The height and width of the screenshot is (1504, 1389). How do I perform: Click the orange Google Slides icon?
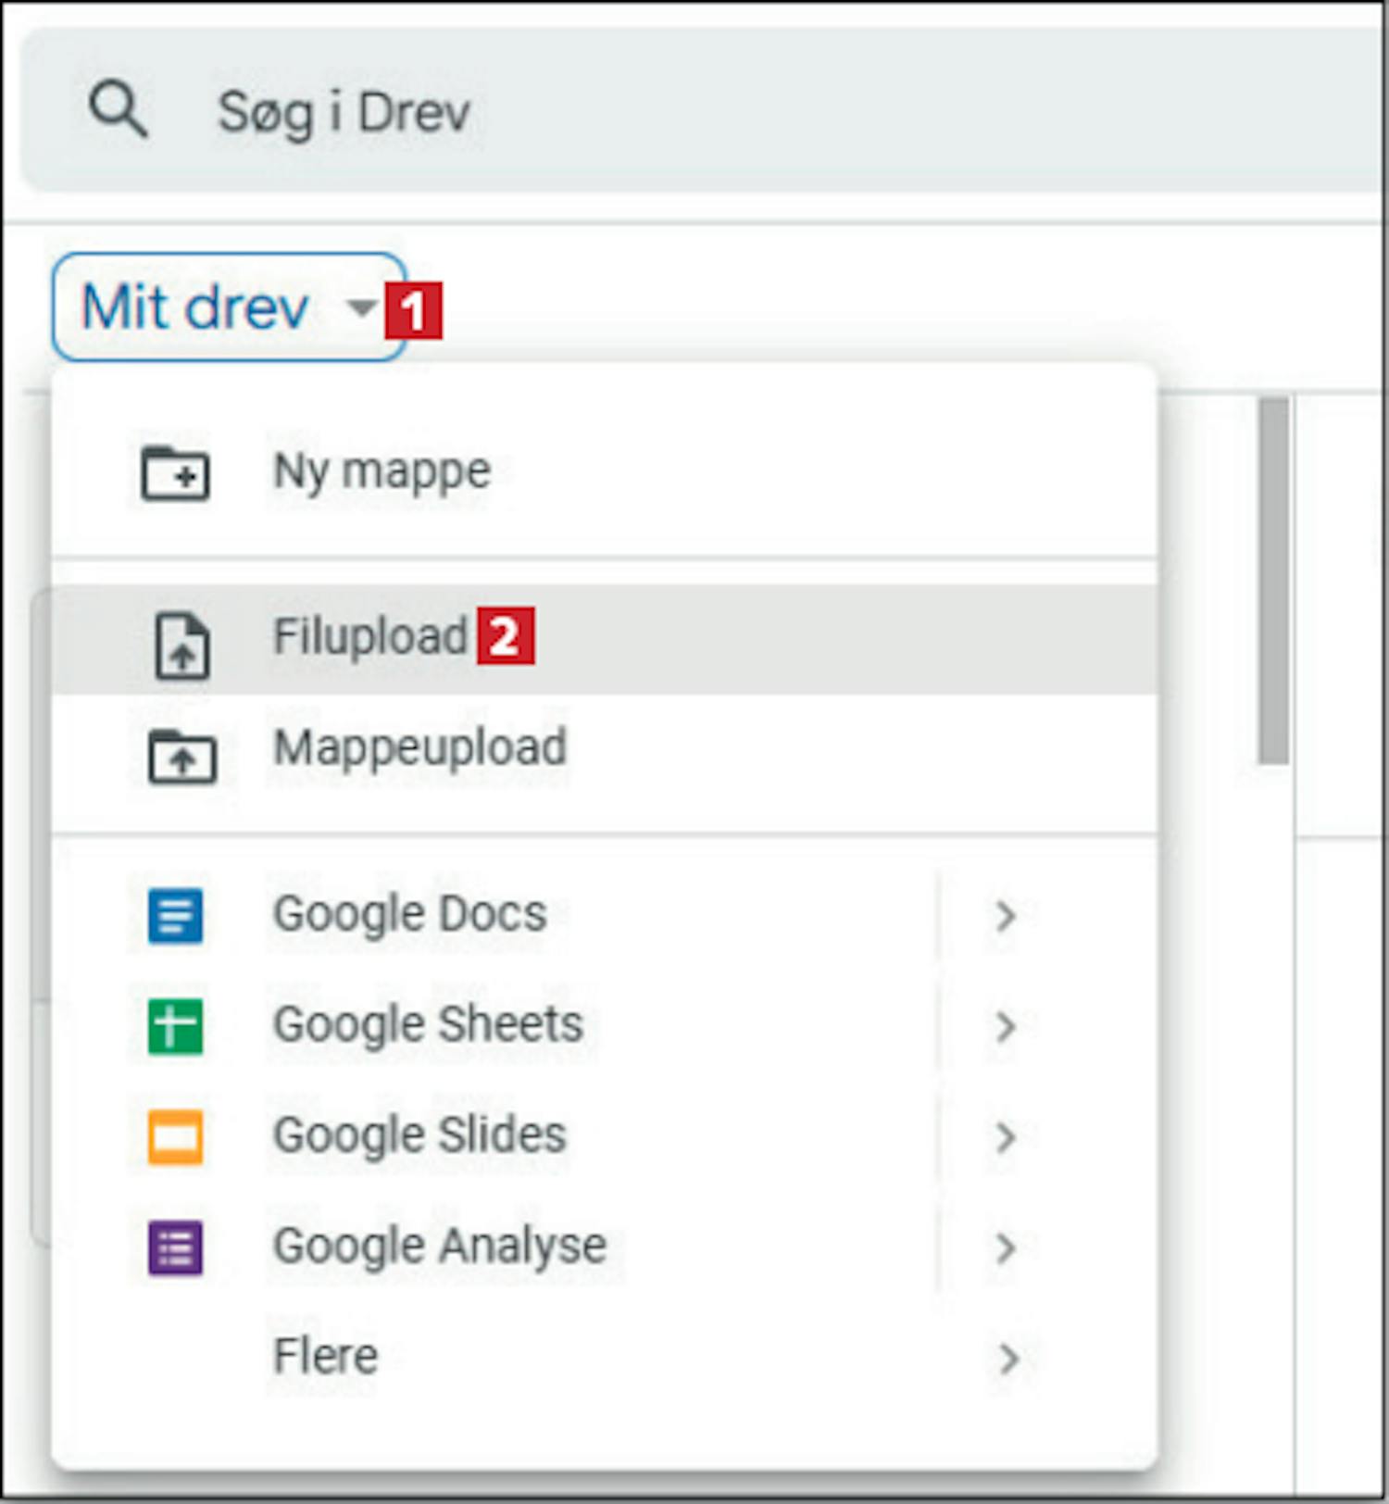tap(175, 1136)
